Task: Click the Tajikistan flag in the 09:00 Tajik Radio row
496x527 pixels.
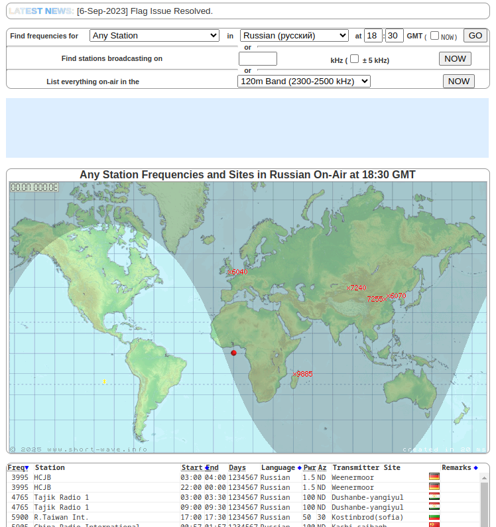Action: 434,506
